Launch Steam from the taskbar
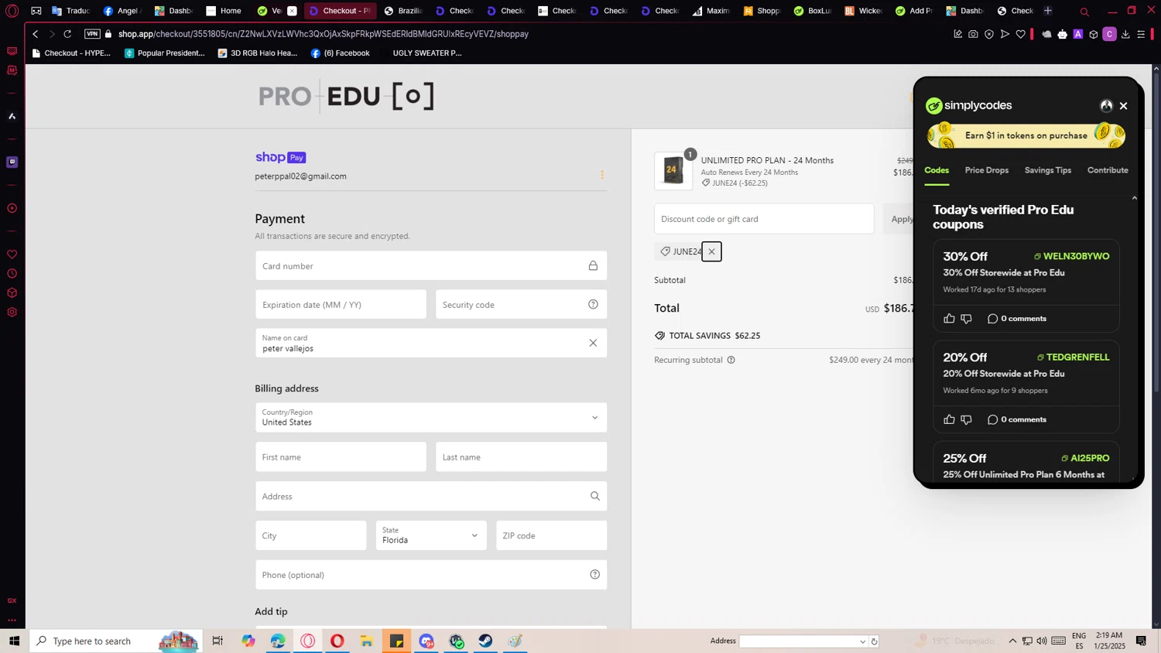Screen dimensions: 1161x653 (485, 641)
